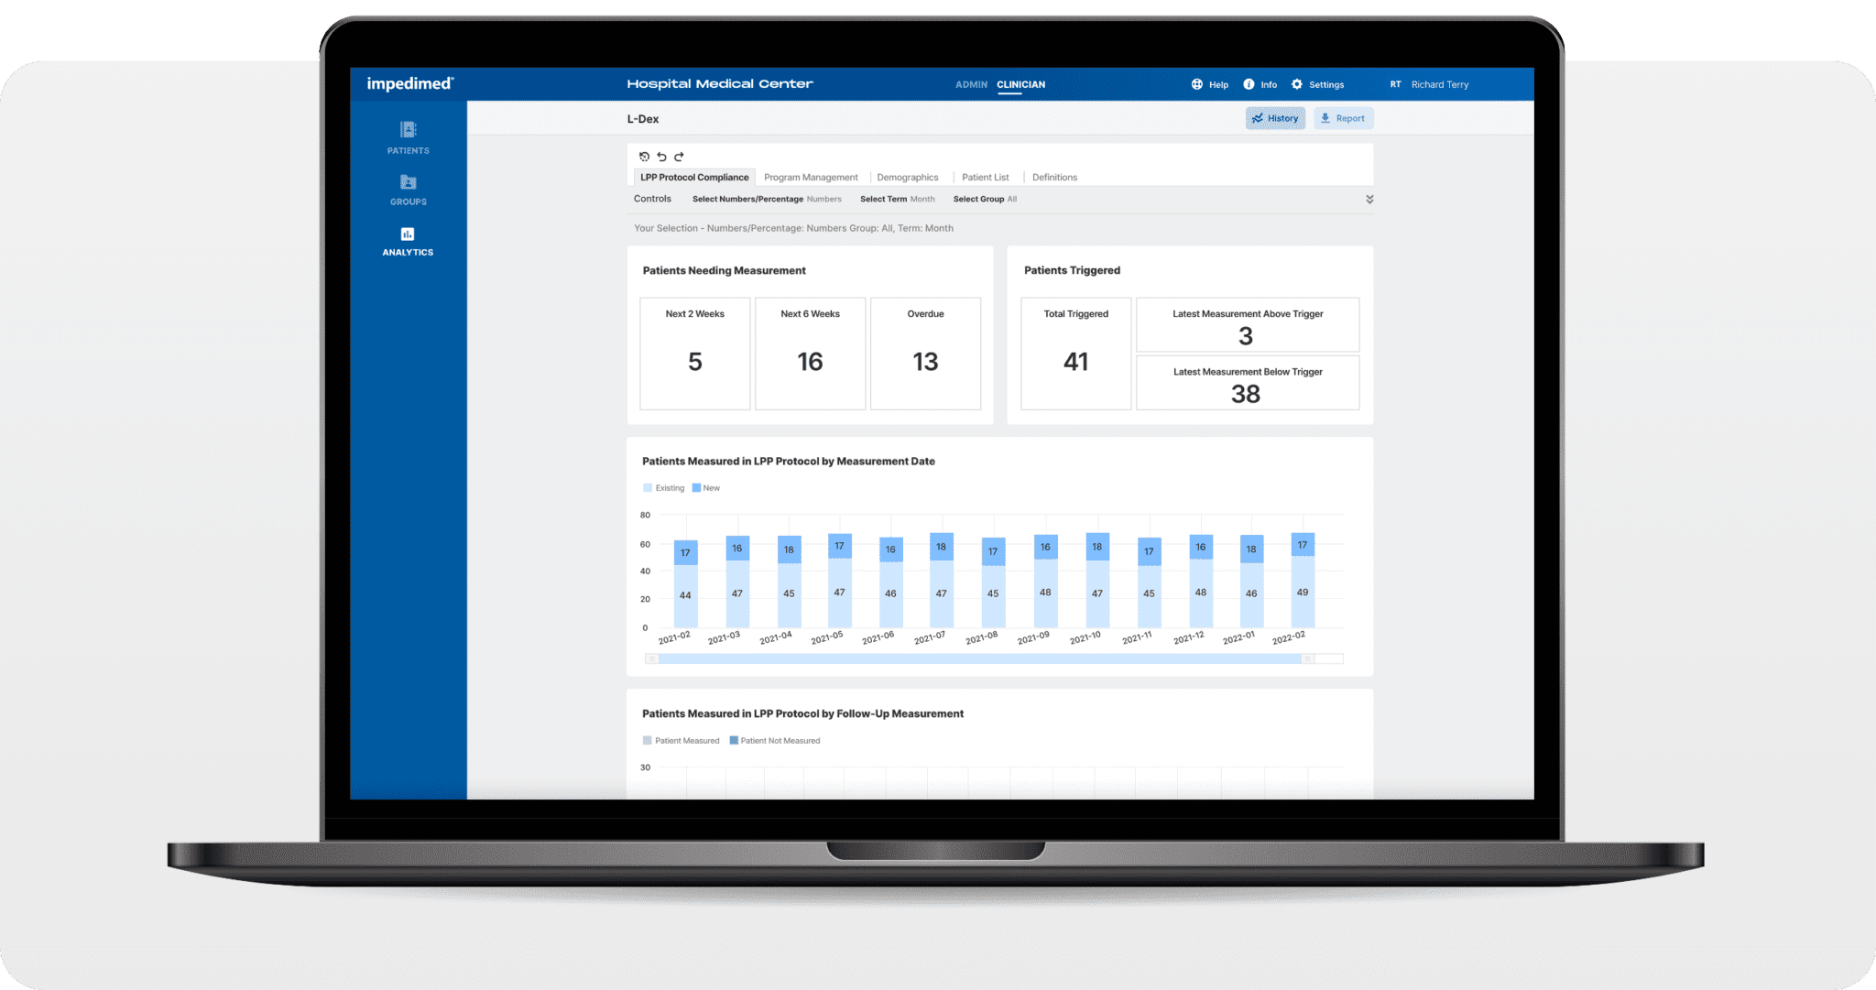
Task: Click the reset-all history icon
Action: [x=644, y=157]
